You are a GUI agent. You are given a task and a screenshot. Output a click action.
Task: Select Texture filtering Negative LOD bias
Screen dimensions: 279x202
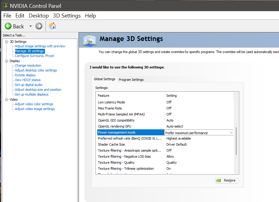[x=165, y=156]
